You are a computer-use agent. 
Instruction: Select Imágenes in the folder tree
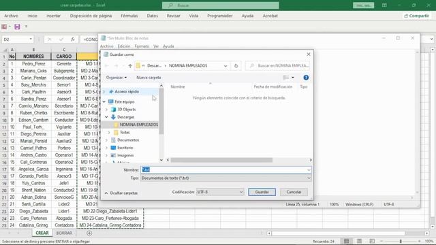[125, 155]
